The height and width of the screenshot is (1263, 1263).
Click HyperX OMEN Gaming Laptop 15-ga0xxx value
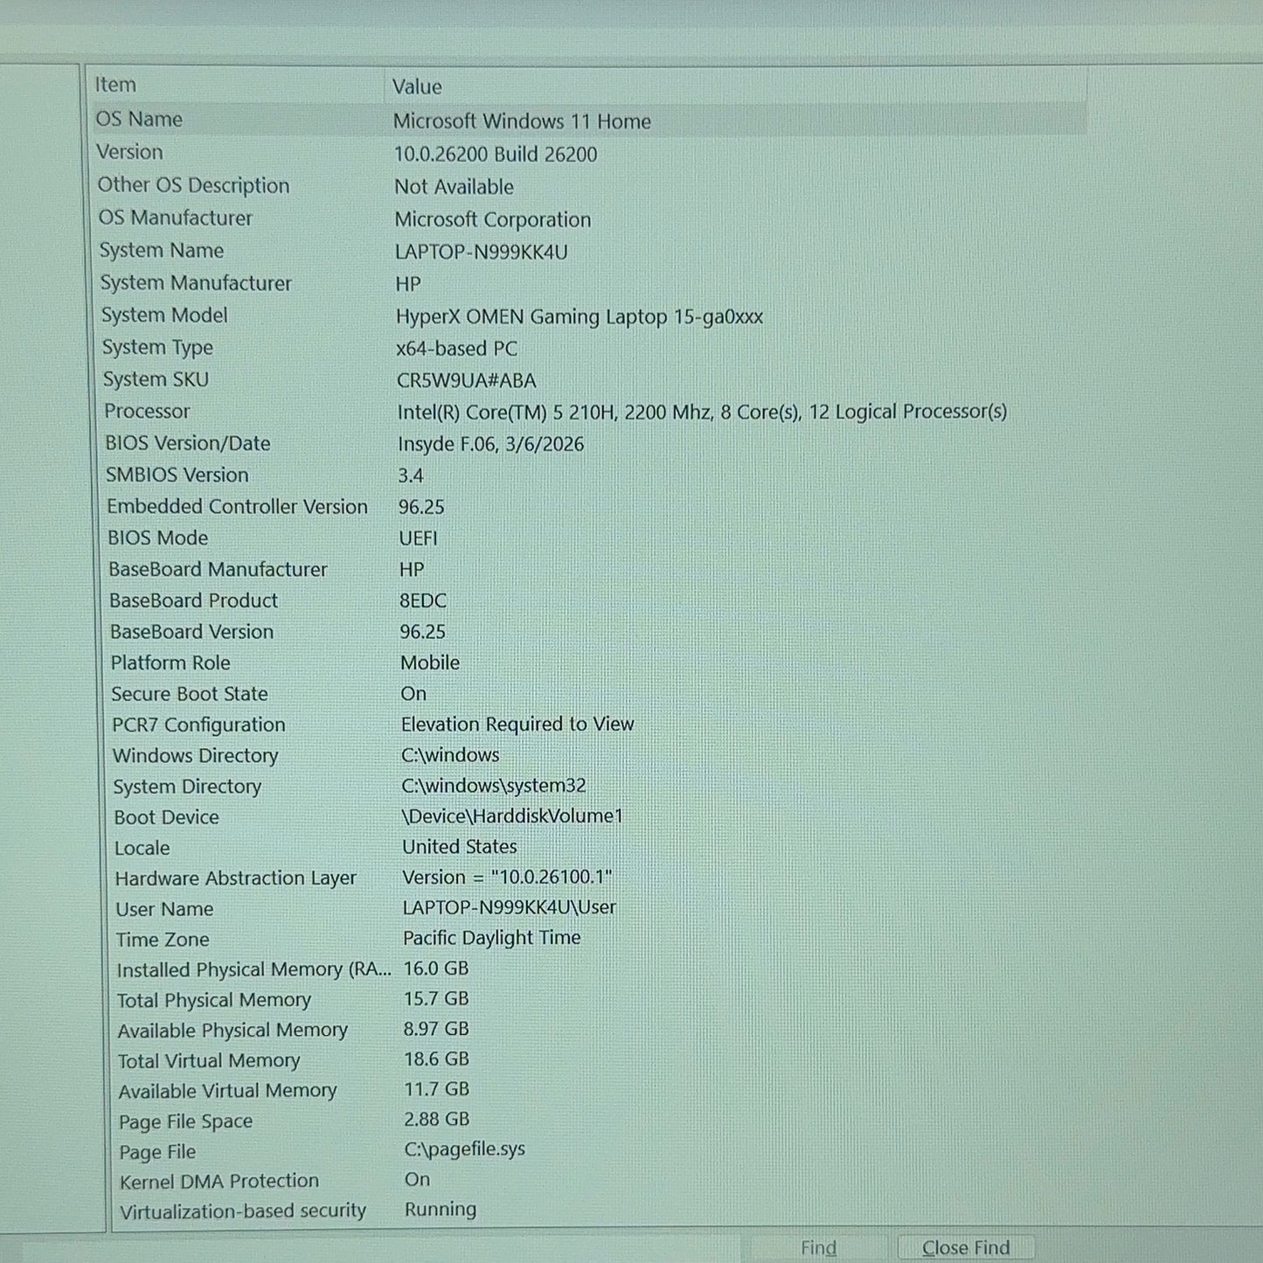pyautogui.click(x=579, y=316)
